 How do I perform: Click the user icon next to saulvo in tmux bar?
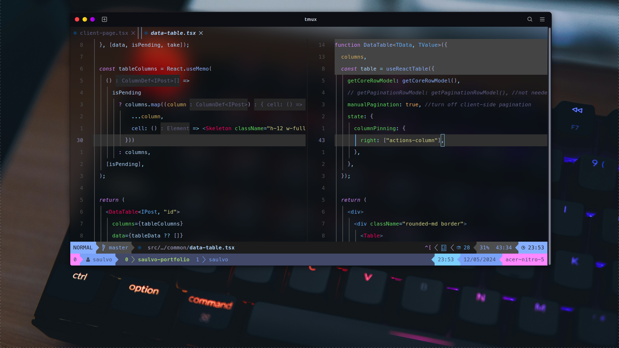[88, 259]
